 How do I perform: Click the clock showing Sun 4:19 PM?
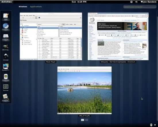point(79,2)
